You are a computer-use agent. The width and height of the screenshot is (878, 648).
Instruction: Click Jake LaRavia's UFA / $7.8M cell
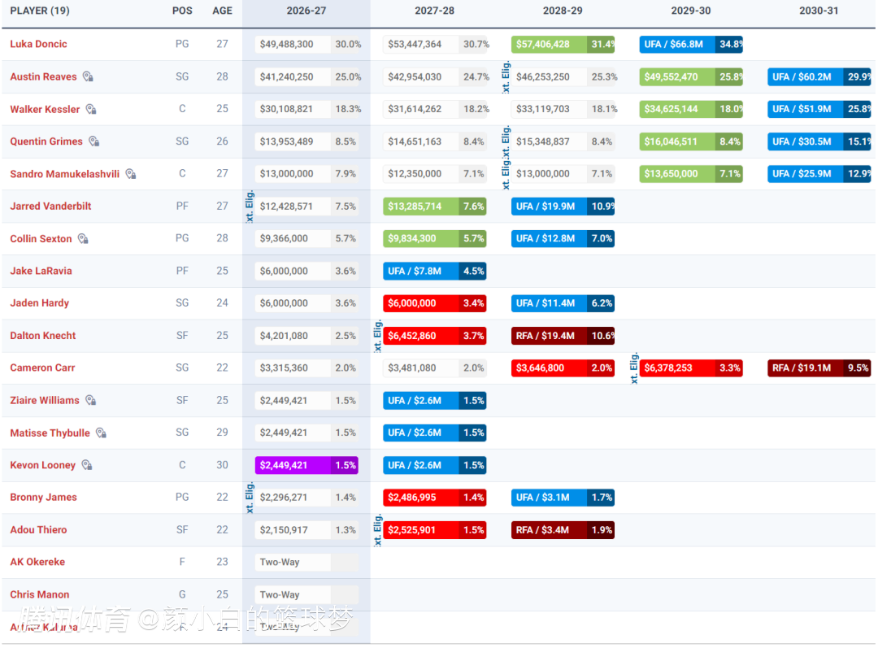click(434, 271)
